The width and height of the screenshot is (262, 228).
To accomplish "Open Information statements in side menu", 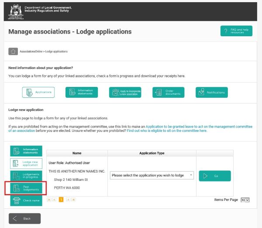I will click(x=26, y=151).
